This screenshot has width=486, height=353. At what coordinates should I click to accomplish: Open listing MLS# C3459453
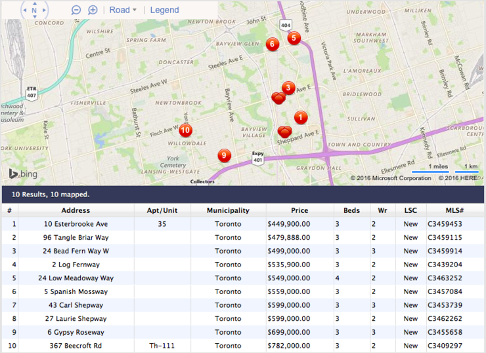coord(445,224)
